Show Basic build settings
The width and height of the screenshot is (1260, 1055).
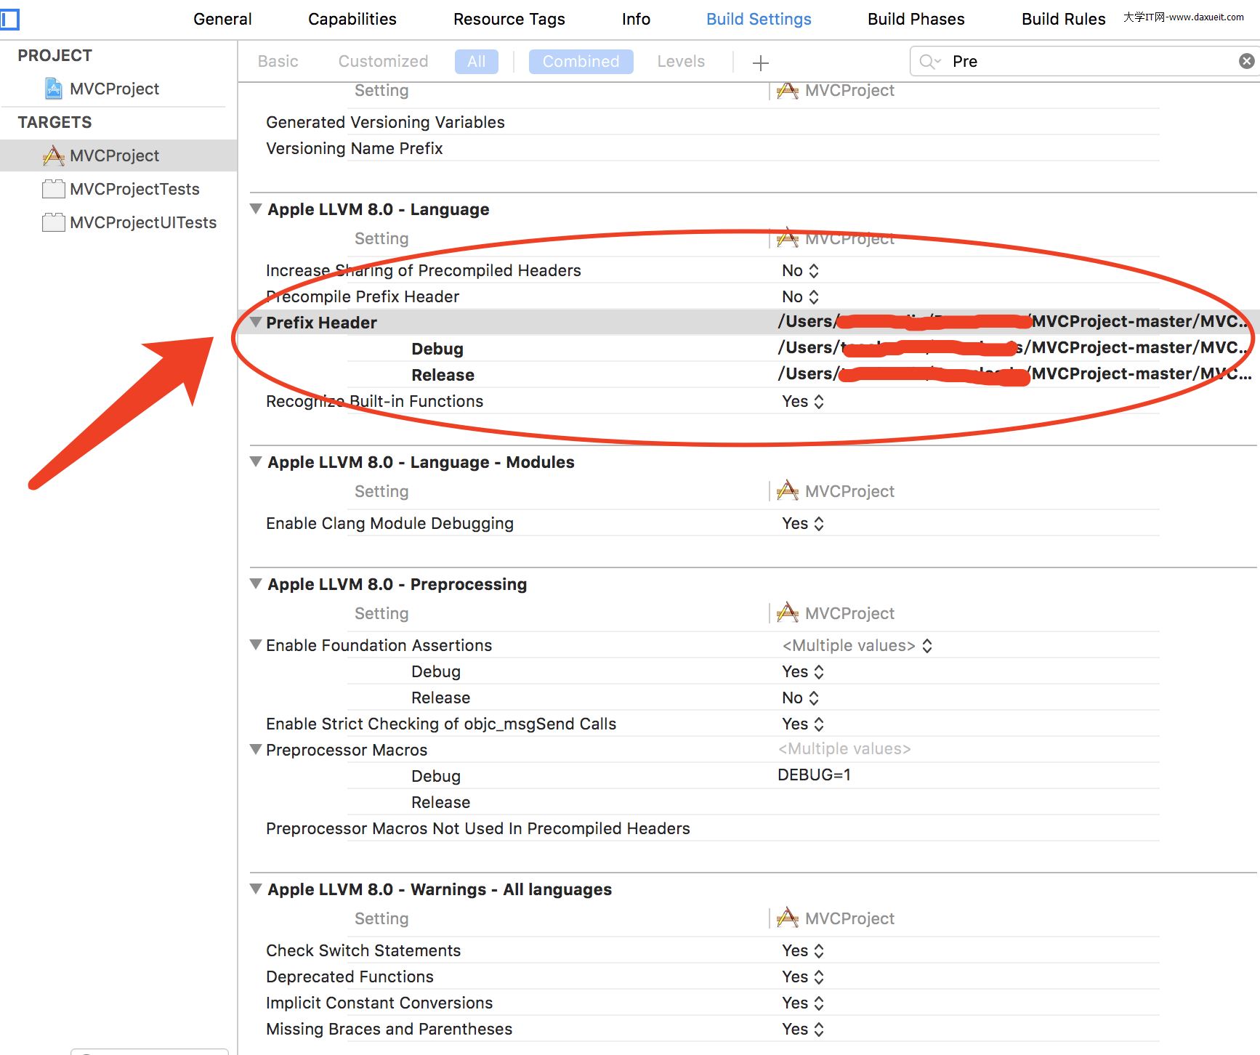(278, 62)
